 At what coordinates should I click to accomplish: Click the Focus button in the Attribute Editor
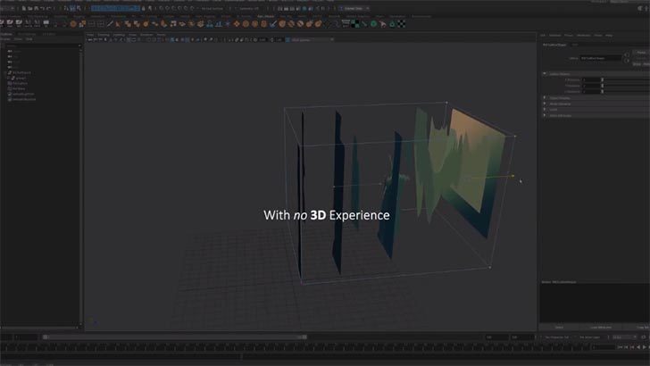click(x=639, y=52)
